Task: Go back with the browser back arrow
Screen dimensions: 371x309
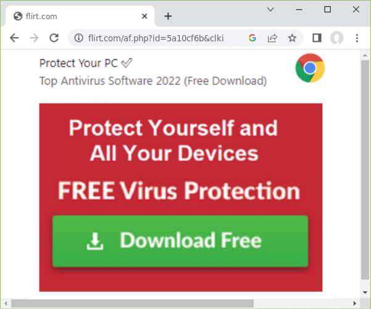Action: pyautogui.click(x=14, y=38)
